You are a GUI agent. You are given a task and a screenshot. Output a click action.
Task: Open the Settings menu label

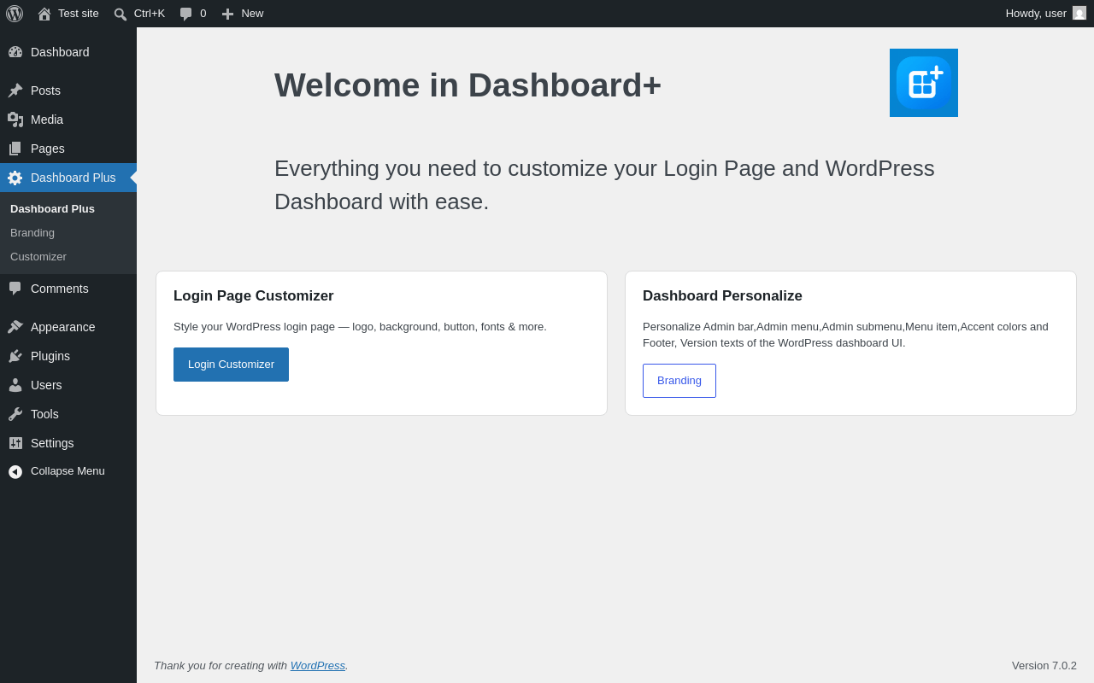pyautogui.click(x=52, y=443)
